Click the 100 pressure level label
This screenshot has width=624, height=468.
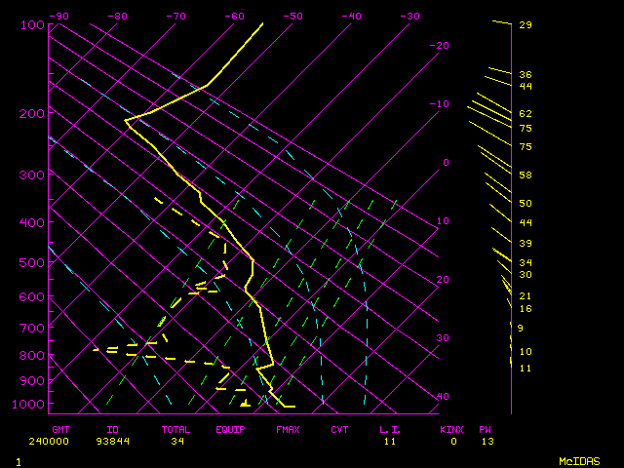point(30,24)
